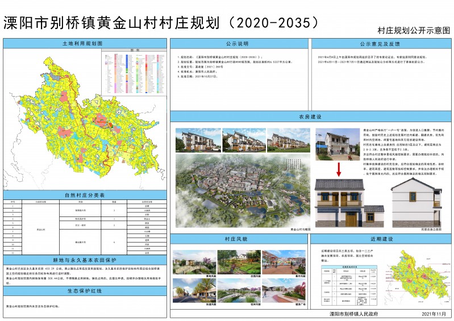The height and width of the screenshot is (321, 454).
Task: Click the 黄金山村 cell in the village classification table
Action: point(41,229)
